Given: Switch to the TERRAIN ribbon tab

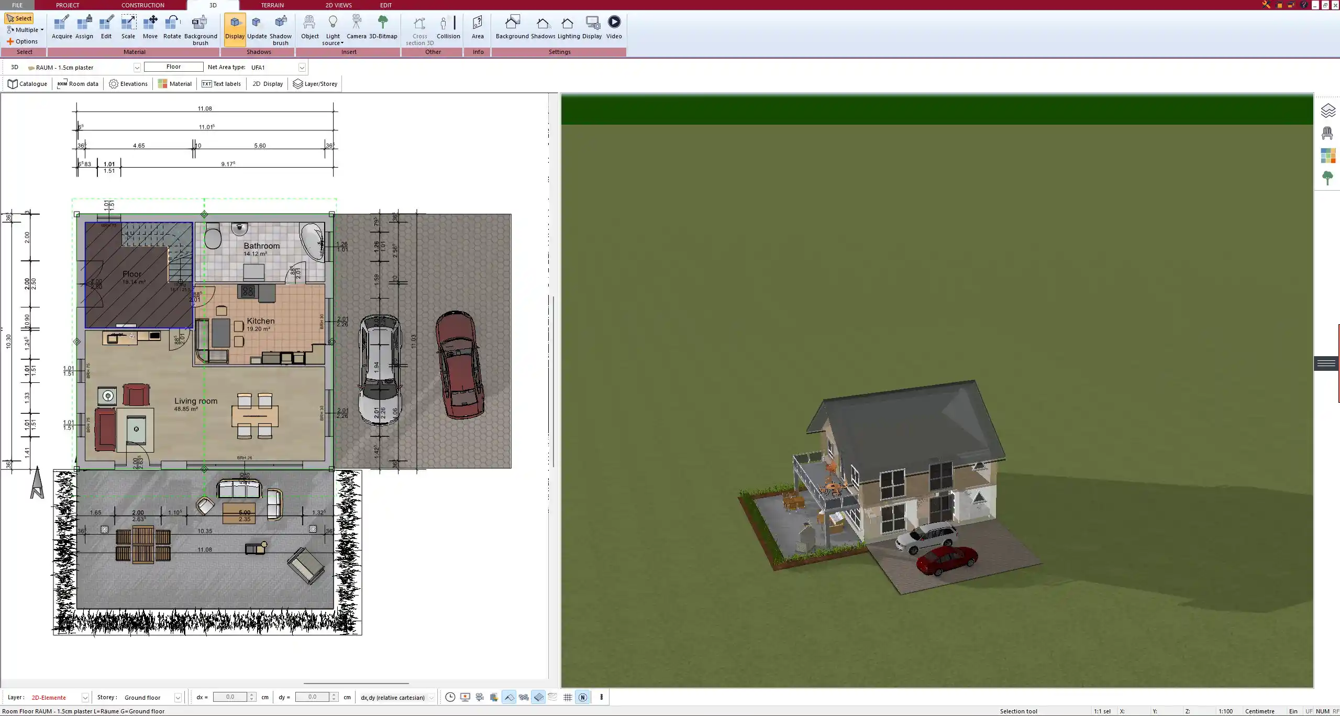Looking at the screenshot, I should click(271, 5).
